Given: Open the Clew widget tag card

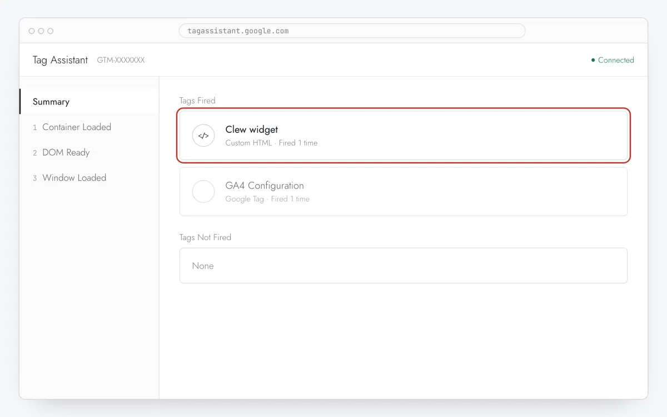Looking at the screenshot, I should coord(404,136).
